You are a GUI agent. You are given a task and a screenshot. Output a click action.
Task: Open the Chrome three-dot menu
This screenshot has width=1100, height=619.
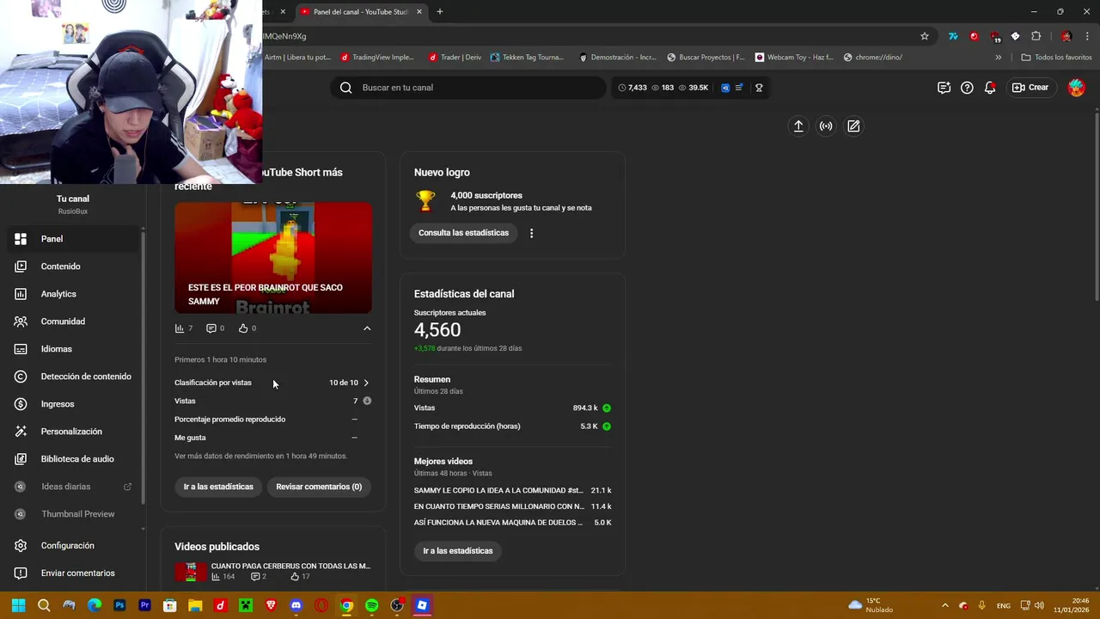pos(1088,36)
